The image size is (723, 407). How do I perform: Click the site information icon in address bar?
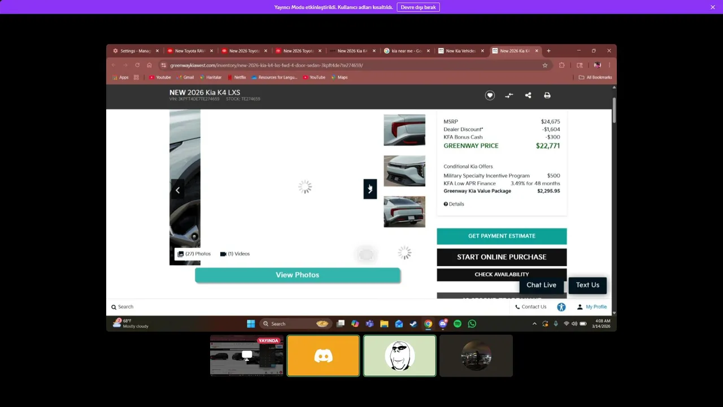click(x=164, y=65)
